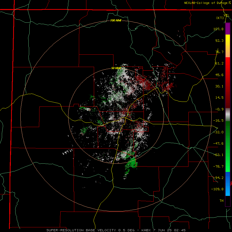
Task: Click the 30.1 velocity scale value
Action: pyautogui.click(x=219, y=86)
